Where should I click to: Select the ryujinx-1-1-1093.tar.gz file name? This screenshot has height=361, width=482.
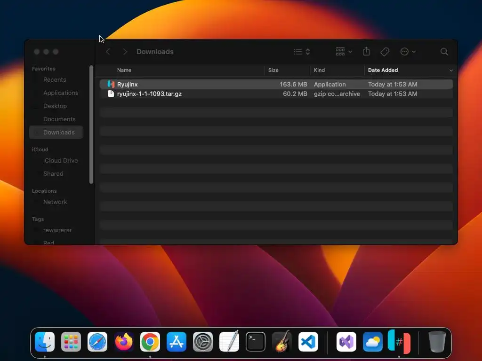pos(149,94)
